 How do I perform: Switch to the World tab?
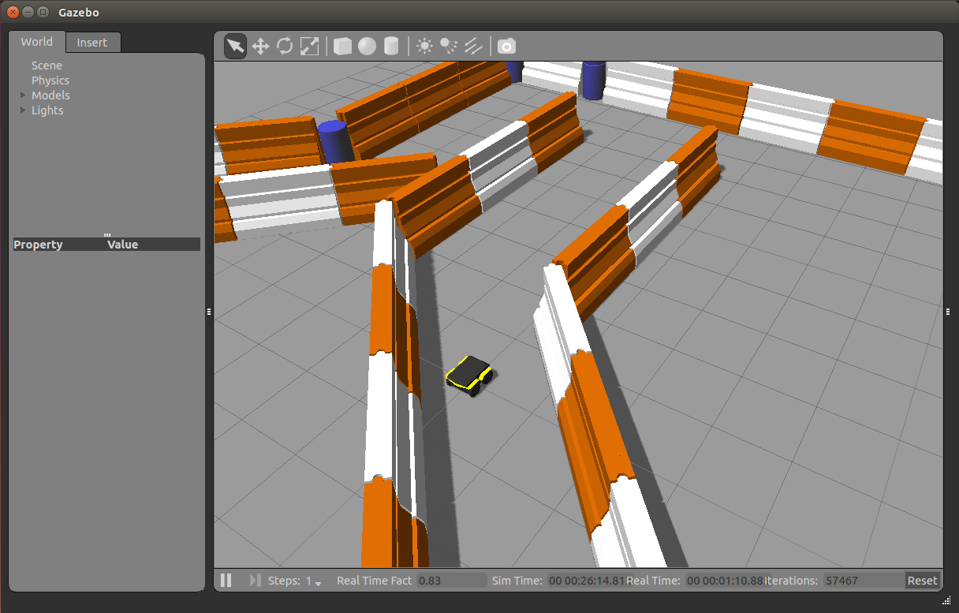(x=37, y=42)
